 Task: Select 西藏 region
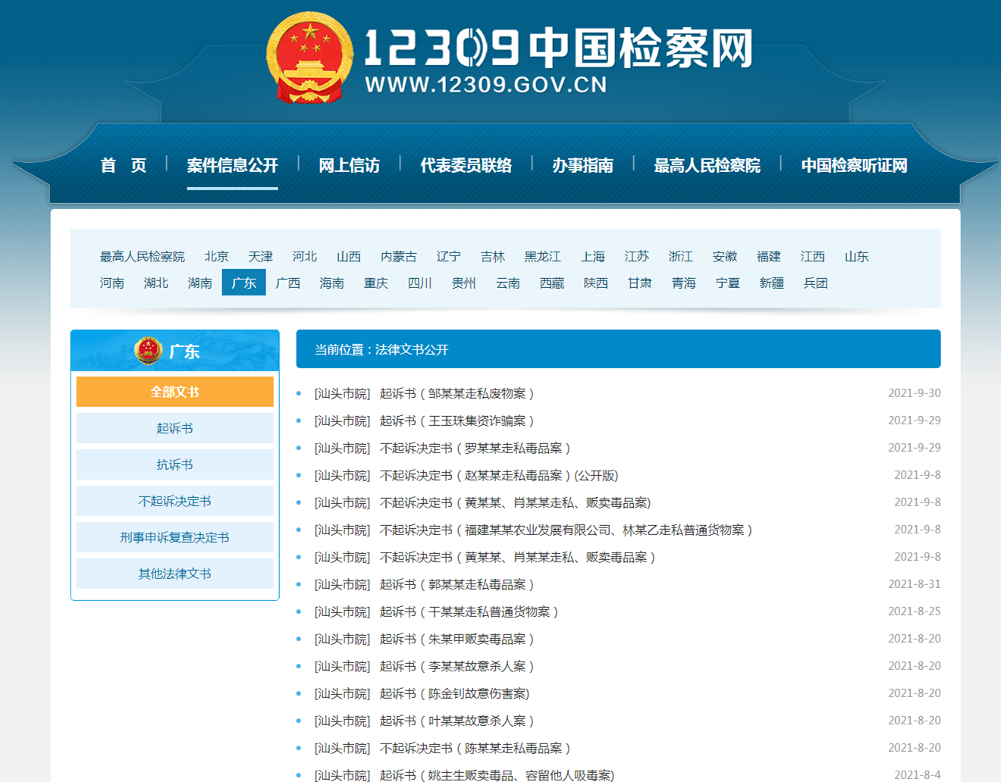pyautogui.click(x=552, y=283)
